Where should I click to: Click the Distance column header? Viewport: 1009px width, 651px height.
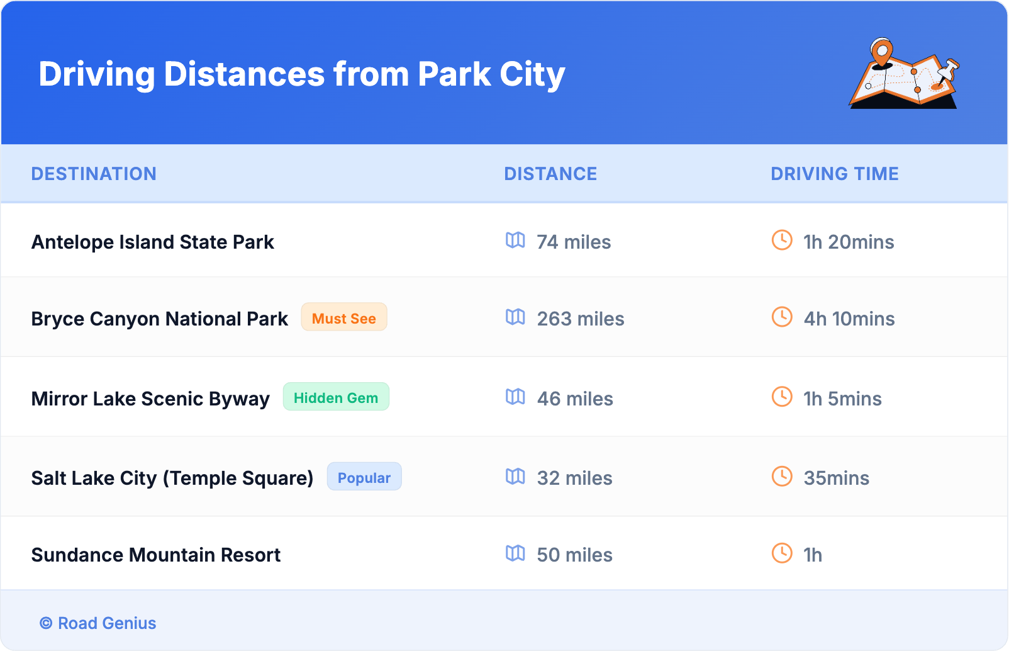tap(550, 174)
